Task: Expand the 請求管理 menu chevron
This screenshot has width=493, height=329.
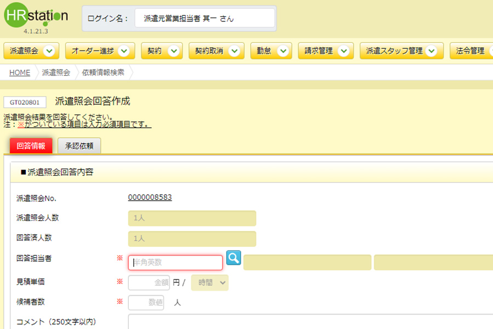Action: click(x=344, y=51)
